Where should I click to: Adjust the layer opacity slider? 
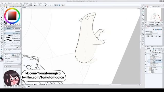click(x=157, y=49)
